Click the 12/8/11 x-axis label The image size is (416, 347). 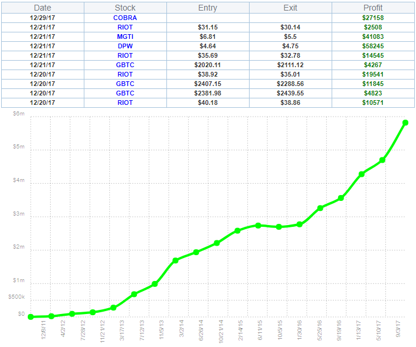44,330
